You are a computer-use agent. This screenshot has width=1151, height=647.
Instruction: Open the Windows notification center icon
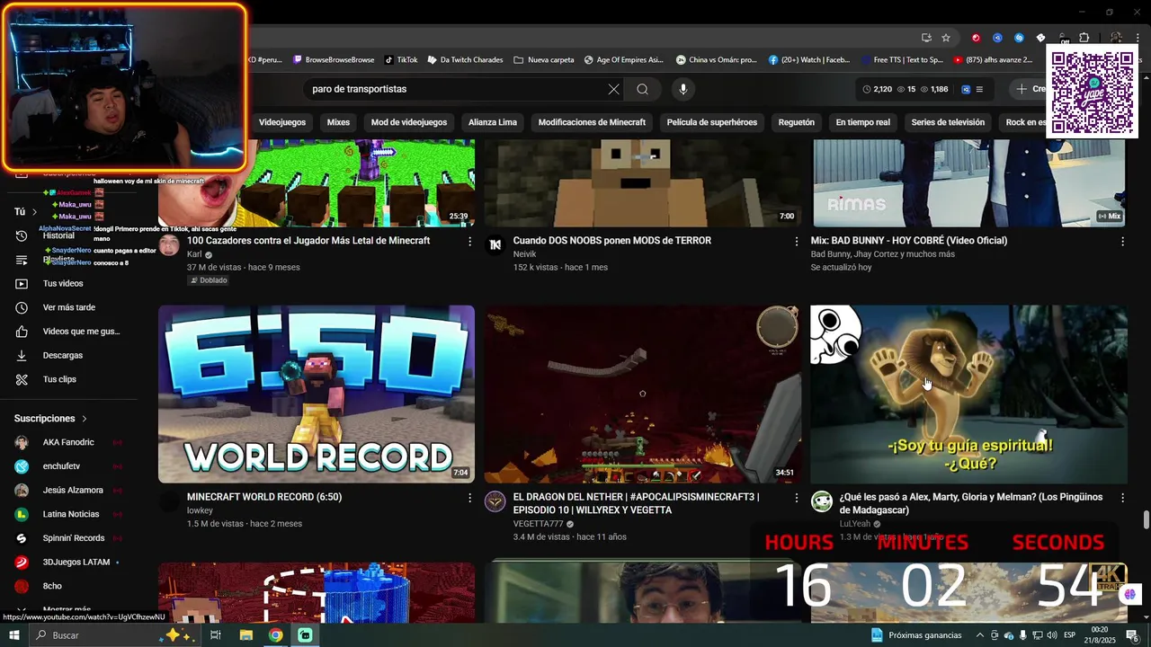[x=1132, y=635]
